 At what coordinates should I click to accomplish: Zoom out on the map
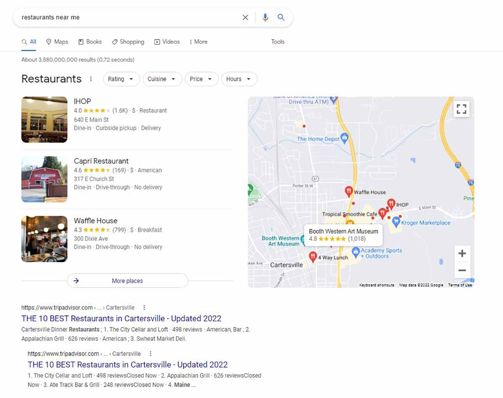[x=462, y=271]
